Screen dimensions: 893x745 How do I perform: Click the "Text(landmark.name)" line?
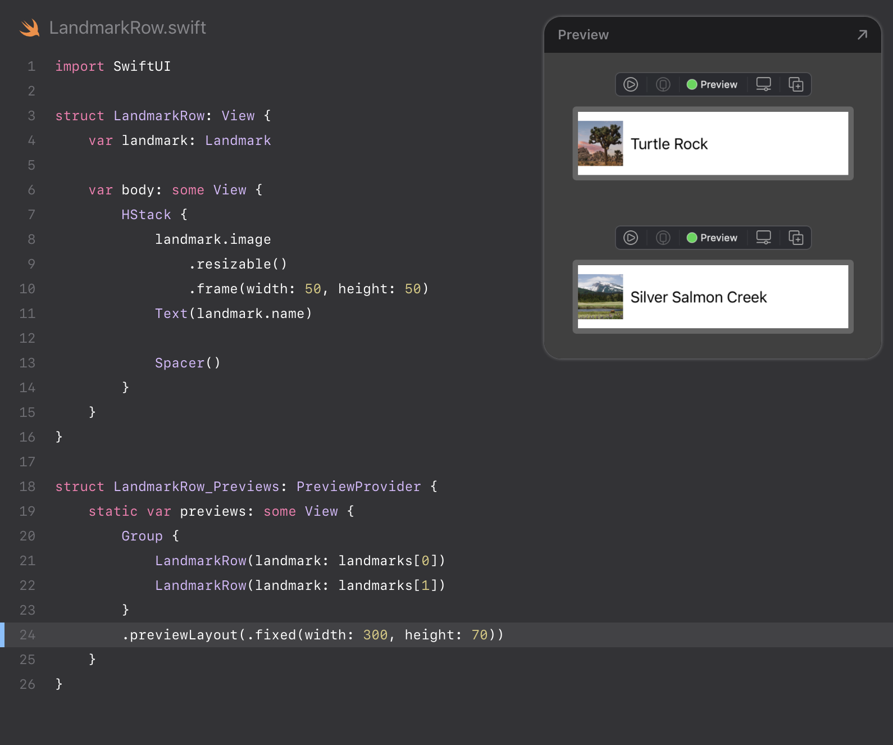point(234,314)
